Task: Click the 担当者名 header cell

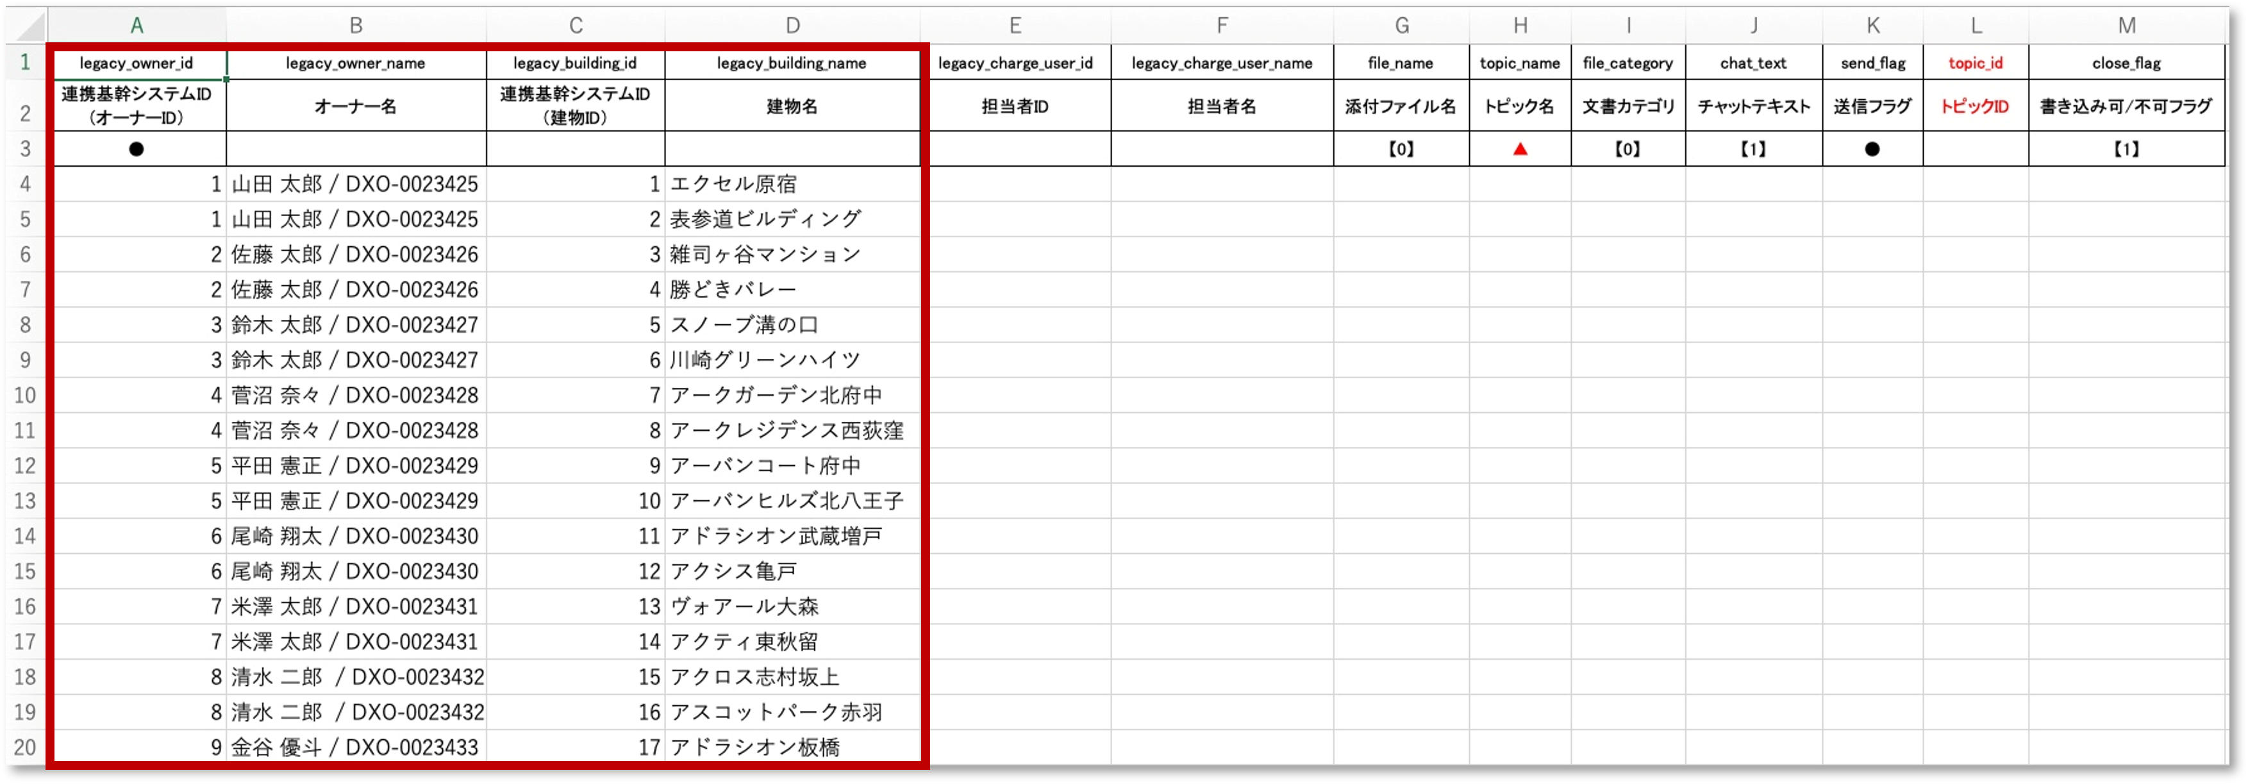Action: click(x=1222, y=106)
